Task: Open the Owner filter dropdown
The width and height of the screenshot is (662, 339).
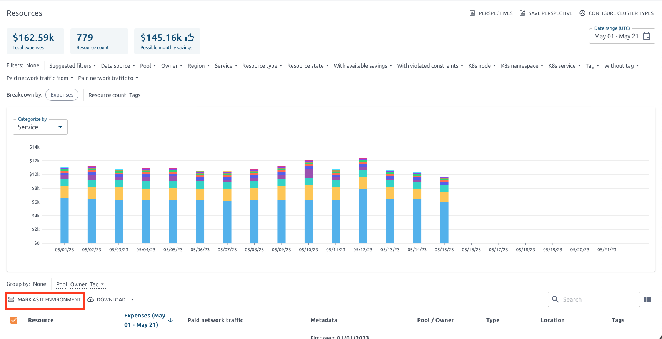Action: pyautogui.click(x=172, y=66)
